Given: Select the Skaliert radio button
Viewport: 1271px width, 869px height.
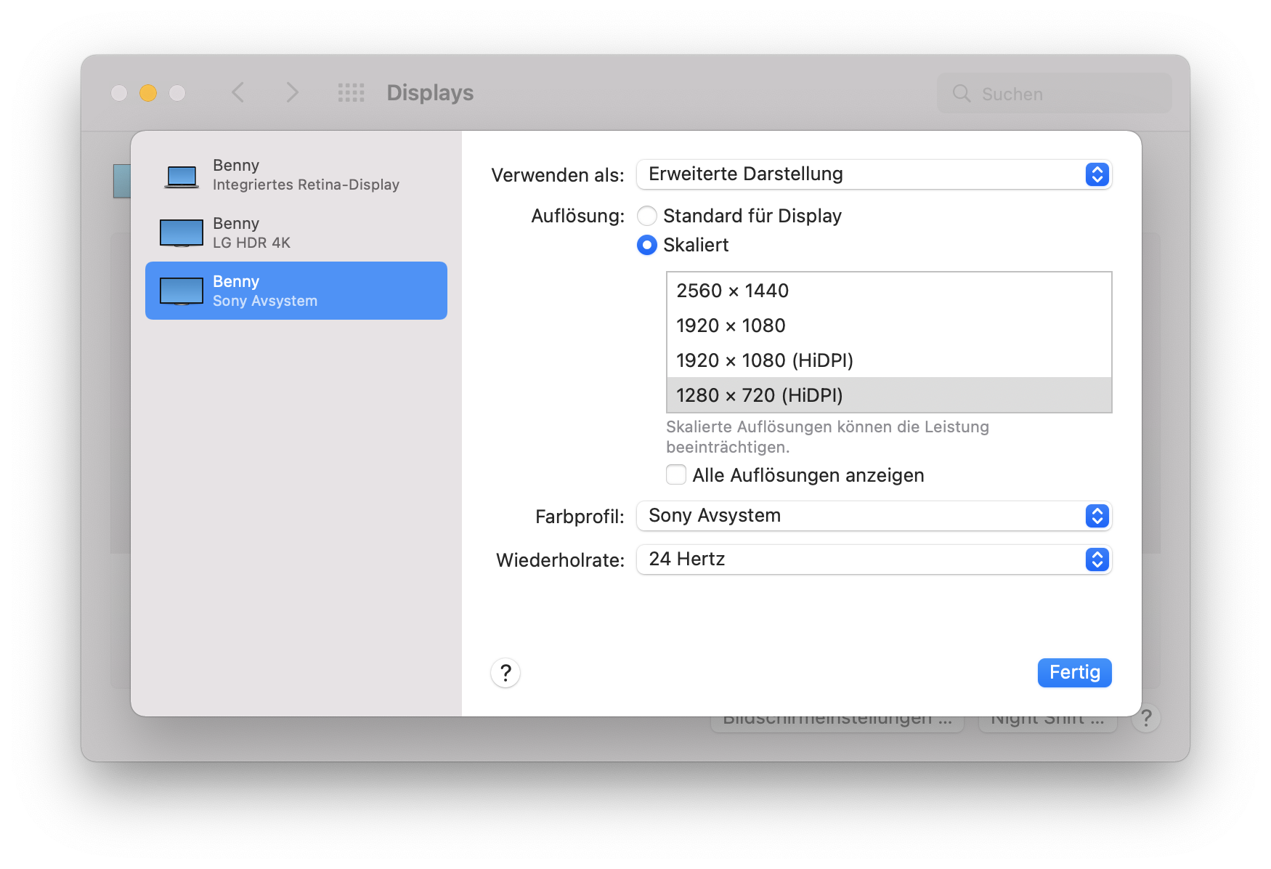Looking at the screenshot, I should point(646,246).
